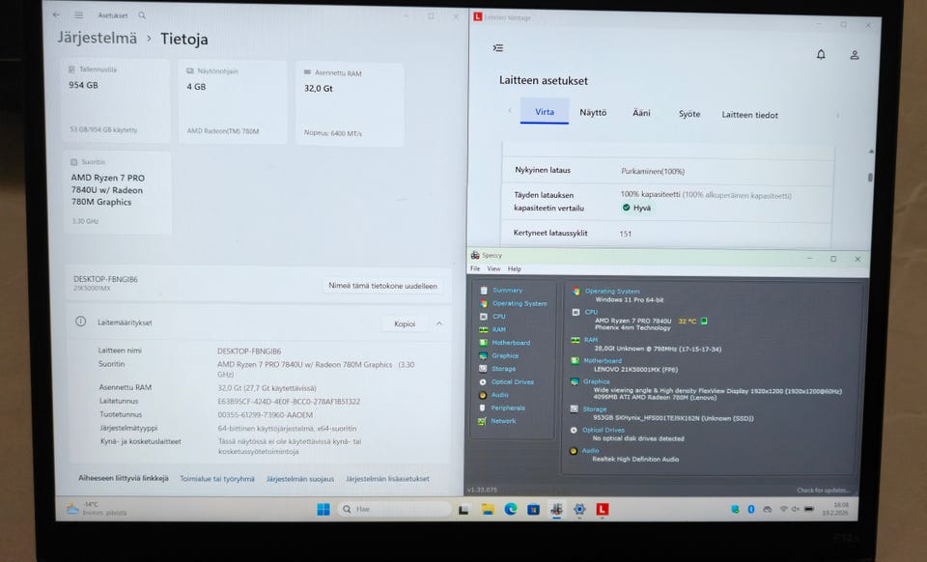Click the taskbar search field
927x562 pixels.
(x=395, y=509)
